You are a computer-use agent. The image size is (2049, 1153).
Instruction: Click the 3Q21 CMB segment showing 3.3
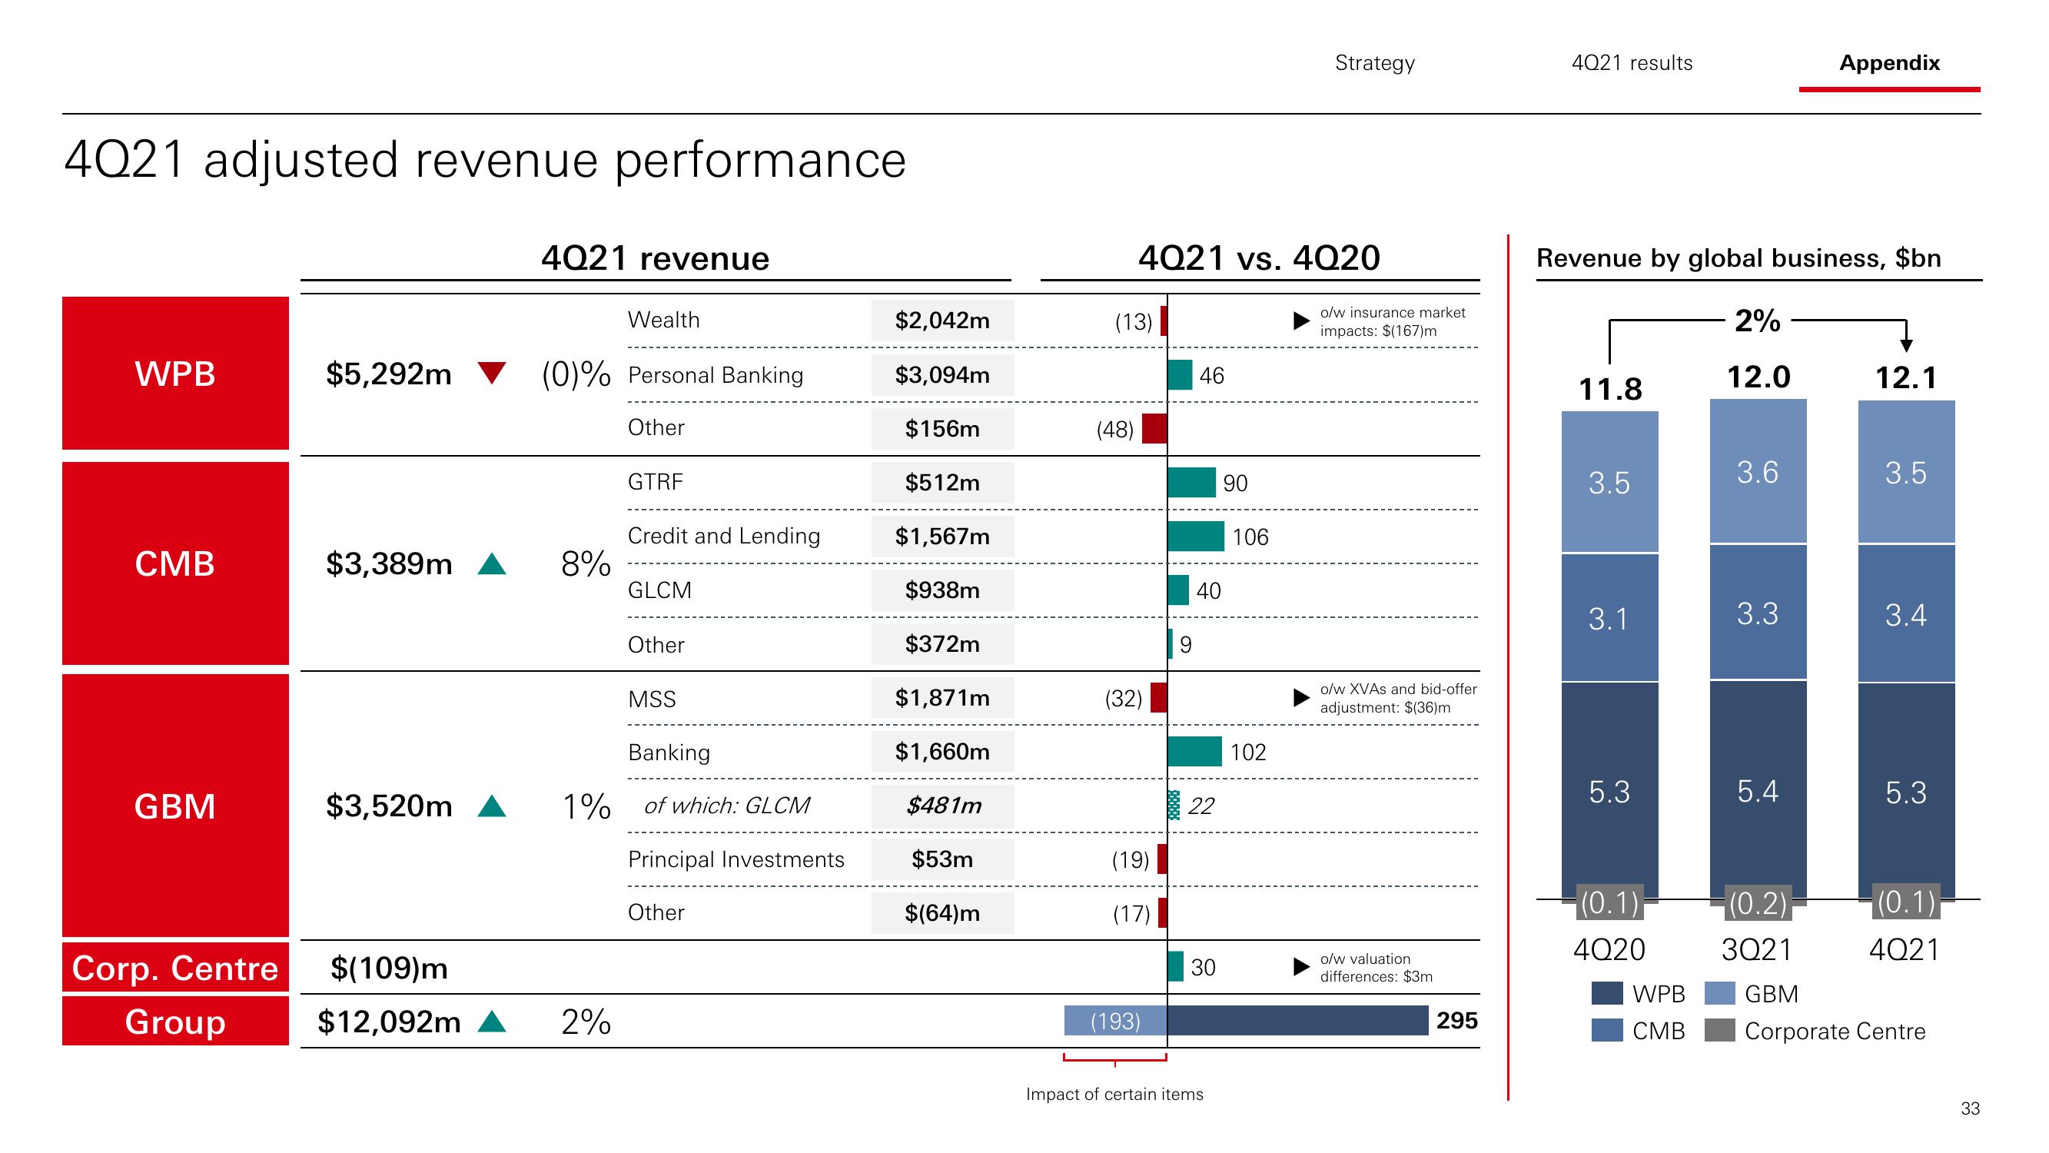1758,612
